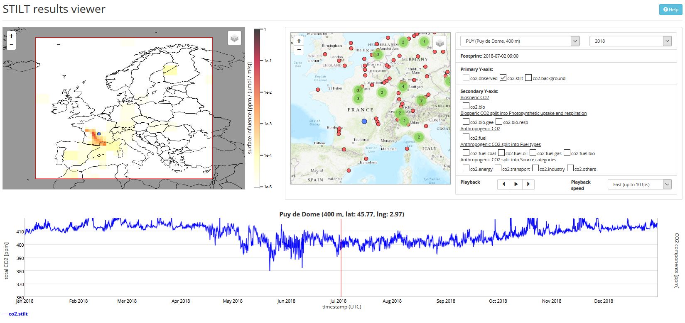
Task: Click Puy de Dome blue dot on footprint map
Action: tap(99, 134)
